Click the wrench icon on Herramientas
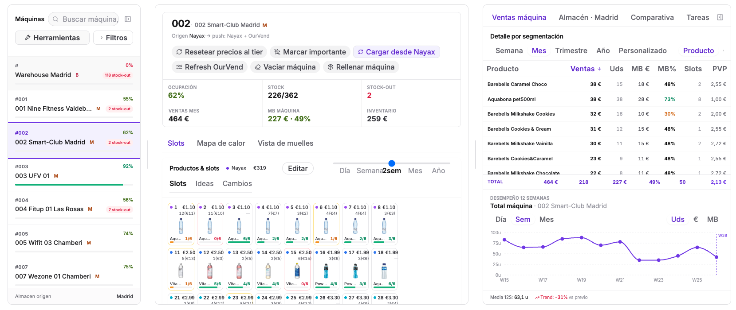 click(x=28, y=38)
